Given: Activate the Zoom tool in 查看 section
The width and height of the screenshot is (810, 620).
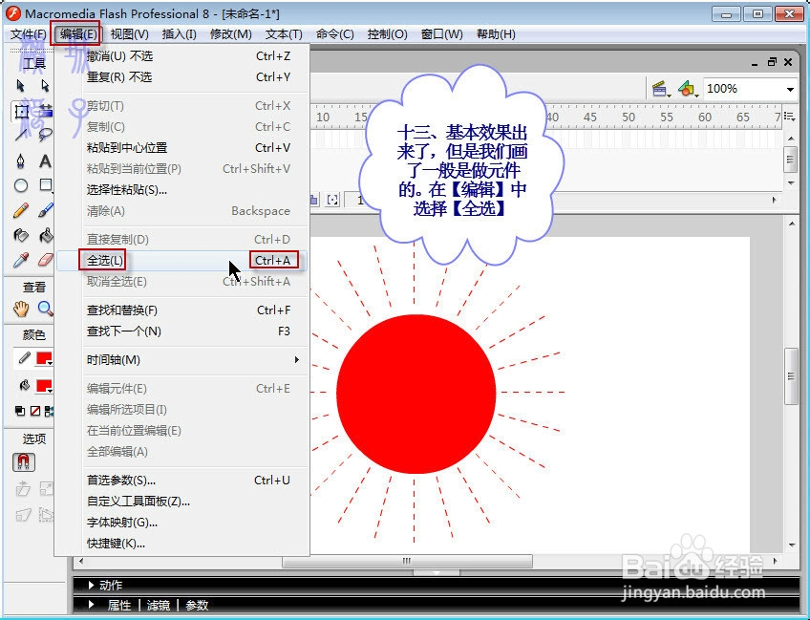Looking at the screenshot, I should pos(45,309).
